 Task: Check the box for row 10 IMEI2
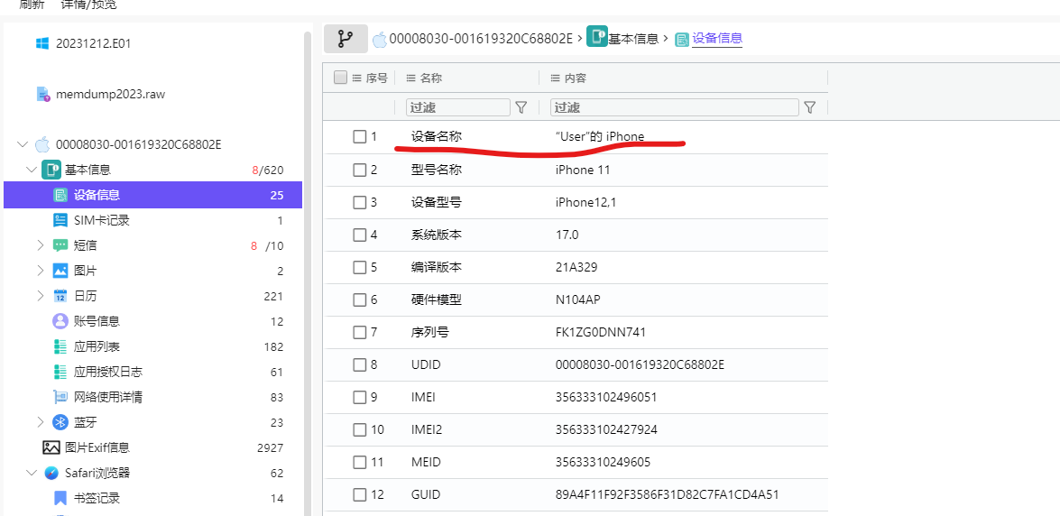point(359,429)
